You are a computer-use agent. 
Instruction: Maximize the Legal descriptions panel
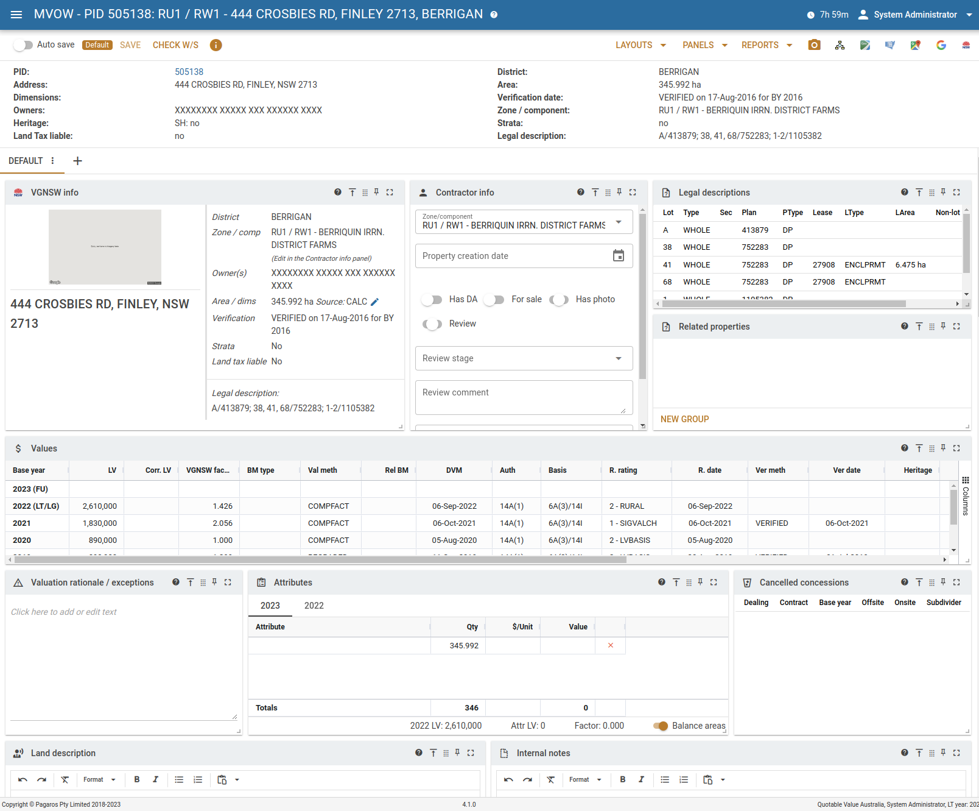click(x=956, y=192)
